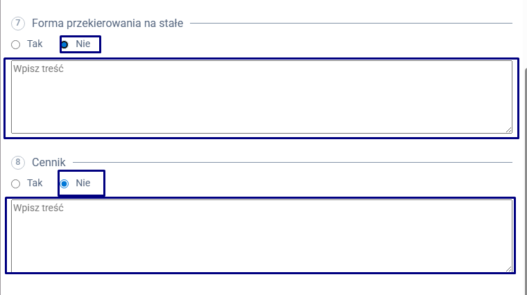527x295 pixels.
Task: Click the "Nie" label in Cennik section
Action: pyautogui.click(x=83, y=184)
